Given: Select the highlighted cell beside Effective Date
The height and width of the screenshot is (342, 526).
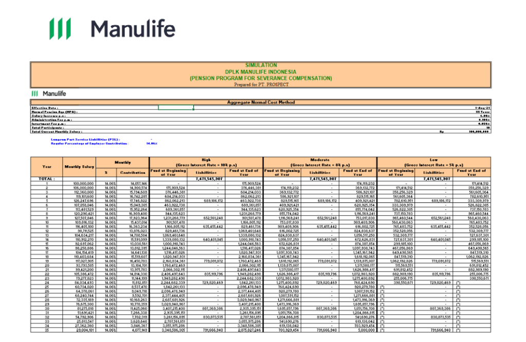Looking at the screenshot, I should [x=175, y=108].
